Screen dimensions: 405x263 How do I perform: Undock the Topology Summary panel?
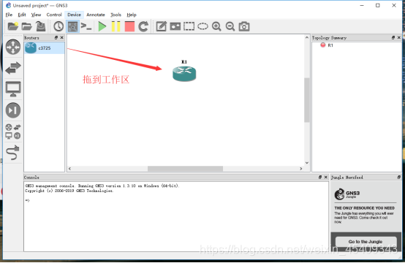[393, 38]
